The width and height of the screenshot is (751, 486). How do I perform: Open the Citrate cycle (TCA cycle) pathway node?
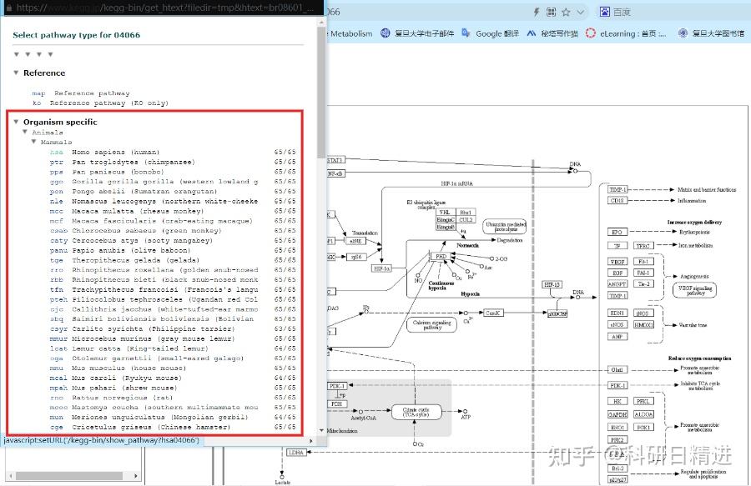click(x=416, y=412)
